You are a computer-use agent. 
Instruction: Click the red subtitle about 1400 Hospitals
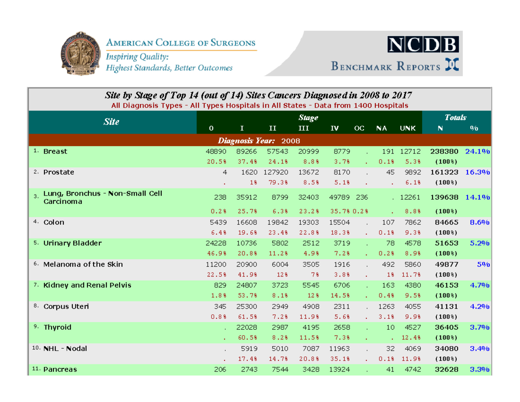click(260, 105)
